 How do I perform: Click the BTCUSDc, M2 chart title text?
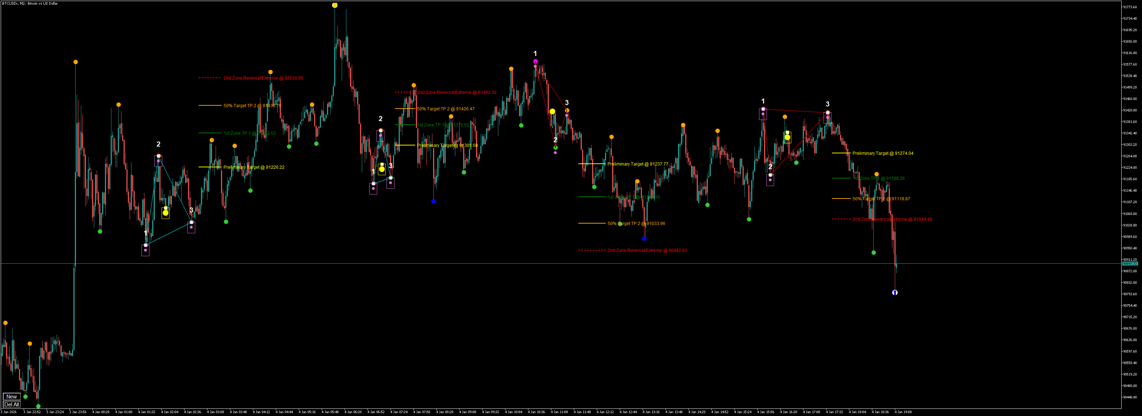coord(30,4)
